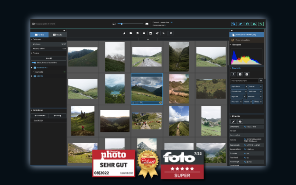Click the pencil edit metadata icon
Image resolution: width=296 pixels, height=185 pixels.
[233, 121]
